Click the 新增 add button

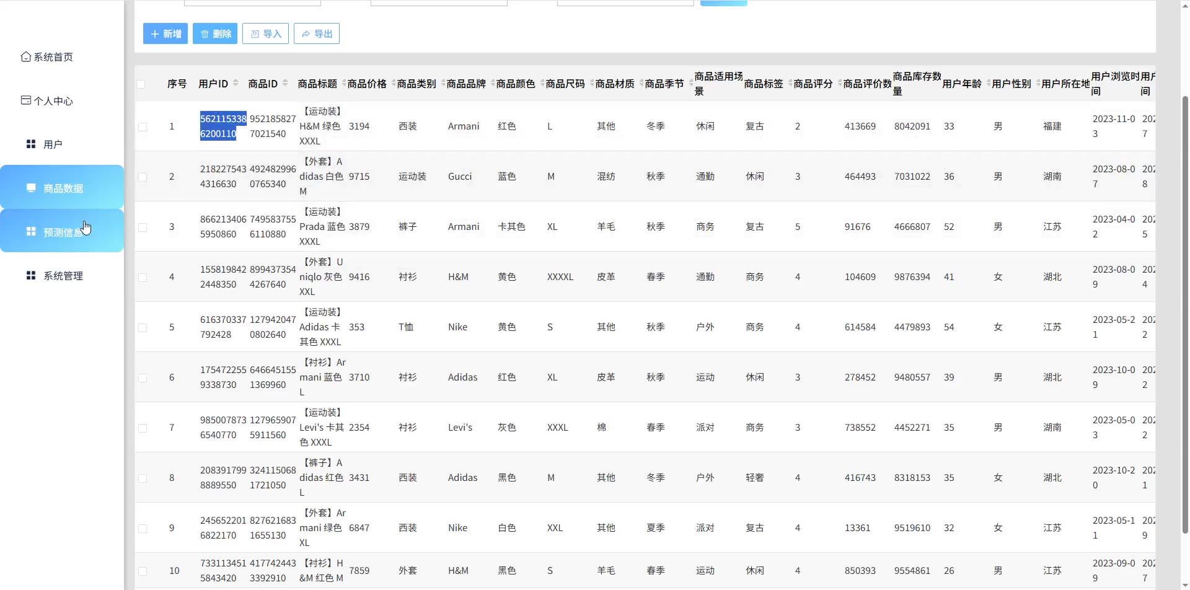(165, 33)
